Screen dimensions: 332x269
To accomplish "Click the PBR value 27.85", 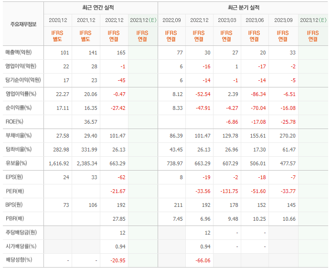I will [119, 219].
